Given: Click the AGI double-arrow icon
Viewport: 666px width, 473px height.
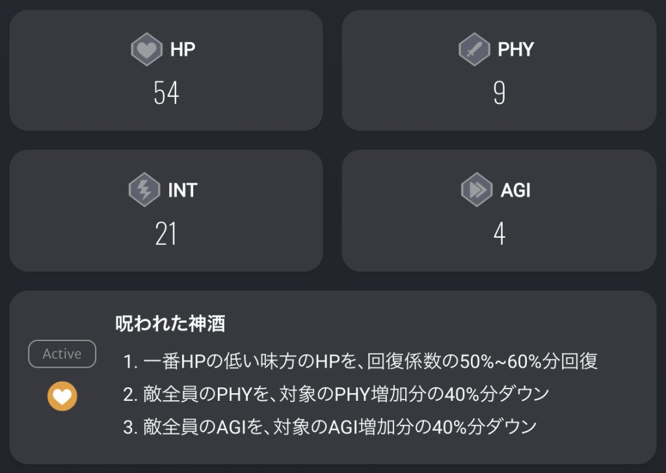Looking at the screenshot, I should pyautogui.click(x=477, y=191).
